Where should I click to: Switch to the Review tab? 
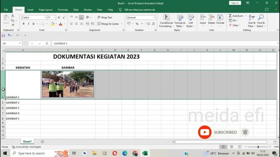(x=87, y=10)
